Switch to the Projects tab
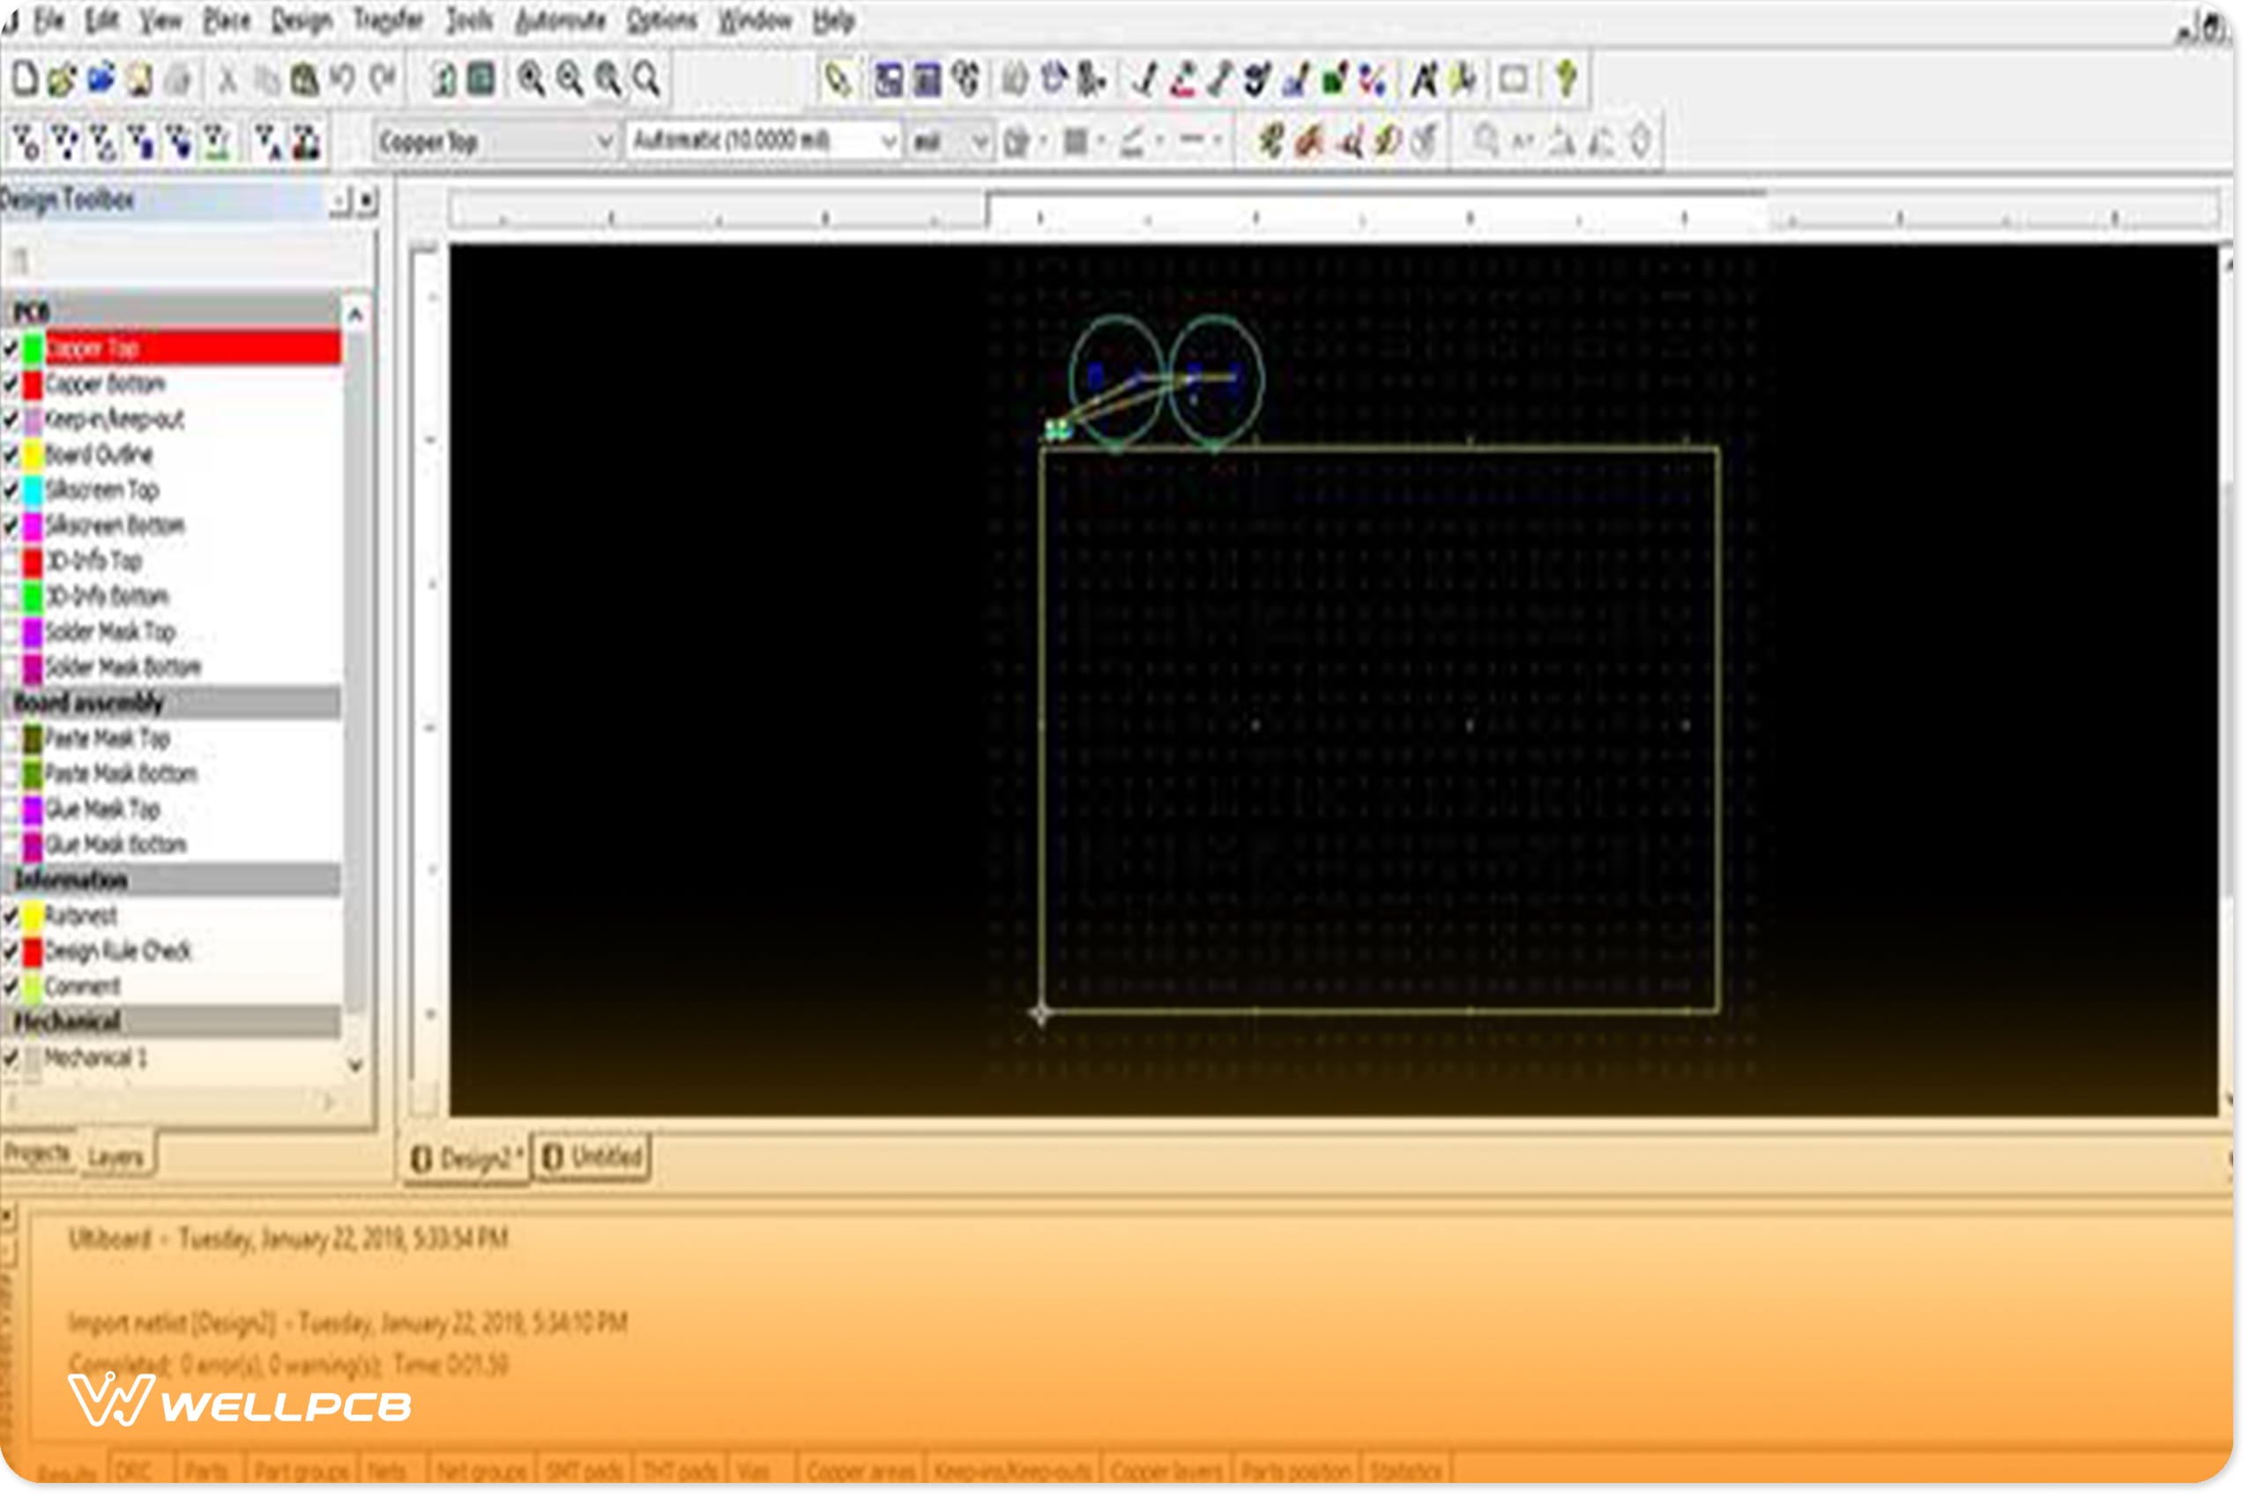Viewport: 2257px width, 1505px height. [39, 1154]
